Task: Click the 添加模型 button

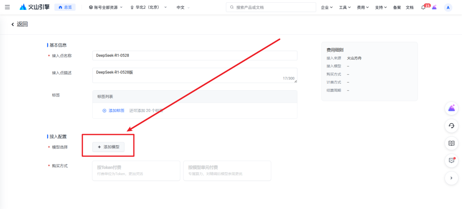Action: click(x=108, y=147)
